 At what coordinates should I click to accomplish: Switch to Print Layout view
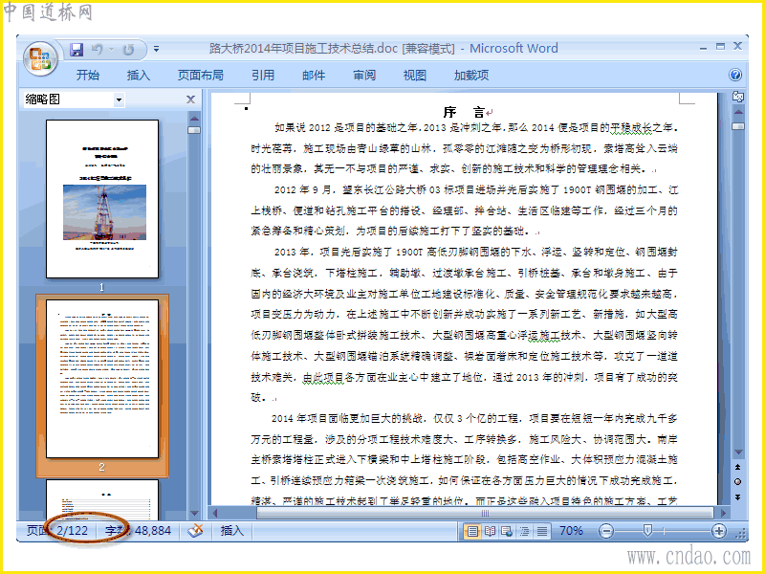point(472,531)
